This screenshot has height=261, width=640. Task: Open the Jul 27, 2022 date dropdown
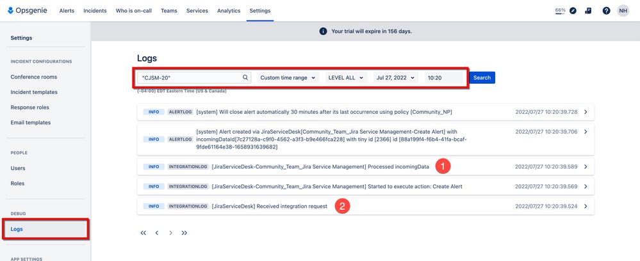click(395, 77)
